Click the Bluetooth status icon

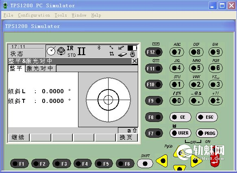tap(99, 48)
